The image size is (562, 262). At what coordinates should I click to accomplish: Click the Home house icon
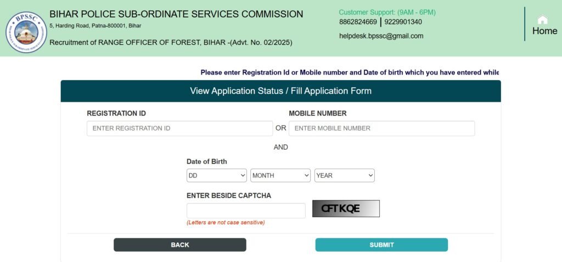pyautogui.click(x=543, y=19)
